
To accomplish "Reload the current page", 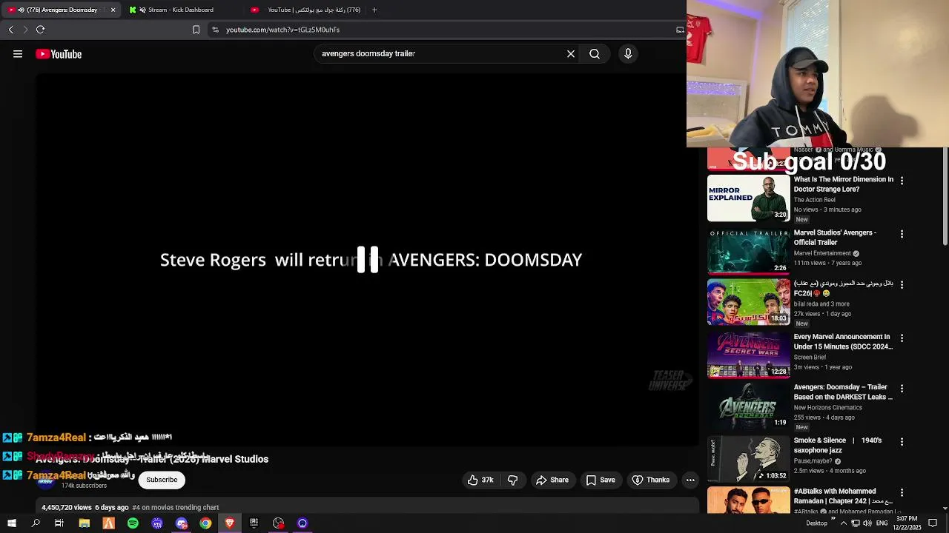I will click(x=40, y=30).
